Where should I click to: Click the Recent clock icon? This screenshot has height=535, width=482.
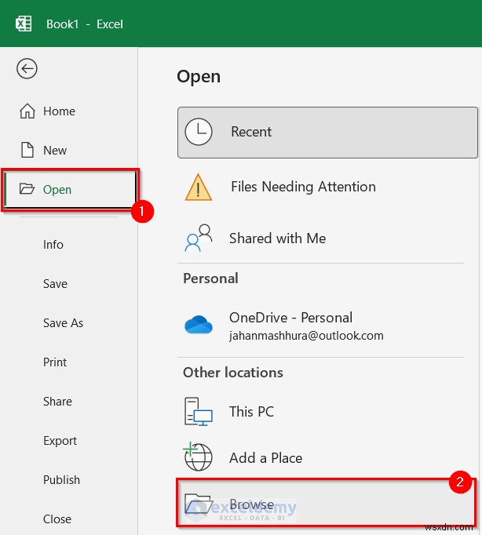[199, 132]
